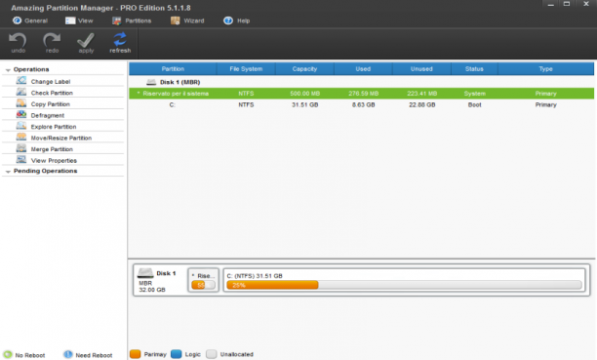
Task: Click the blue Logic legend swatch
Action: click(x=177, y=354)
